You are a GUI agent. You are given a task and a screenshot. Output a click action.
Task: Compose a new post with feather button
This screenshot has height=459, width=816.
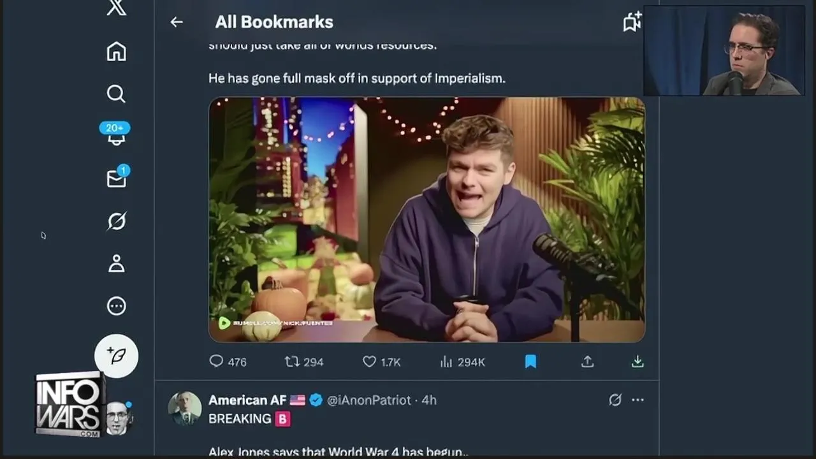pos(116,356)
